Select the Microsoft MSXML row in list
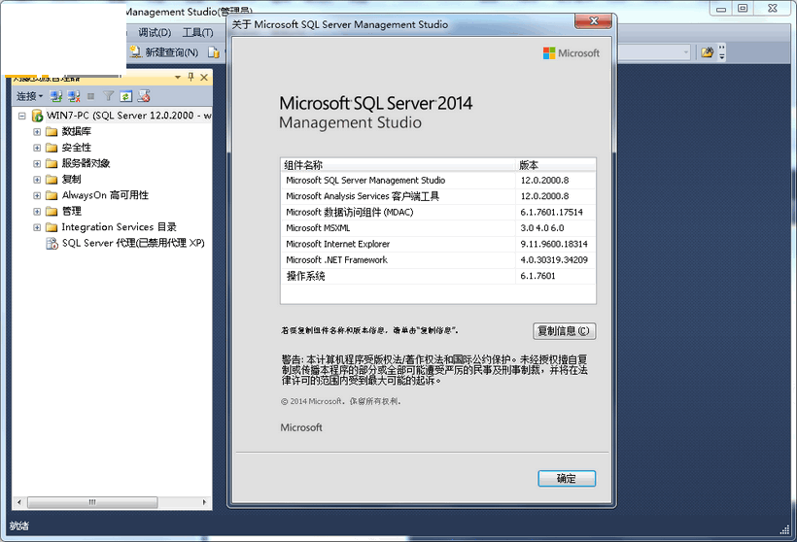The width and height of the screenshot is (797, 542). point(398,228)
